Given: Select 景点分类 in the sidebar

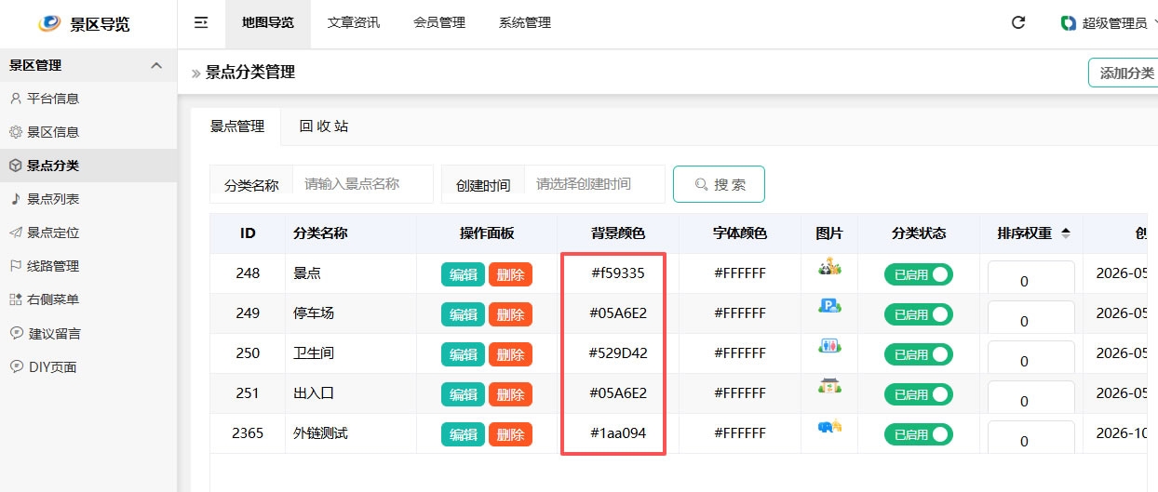Looking at the screenshot, I should [88, 166].
